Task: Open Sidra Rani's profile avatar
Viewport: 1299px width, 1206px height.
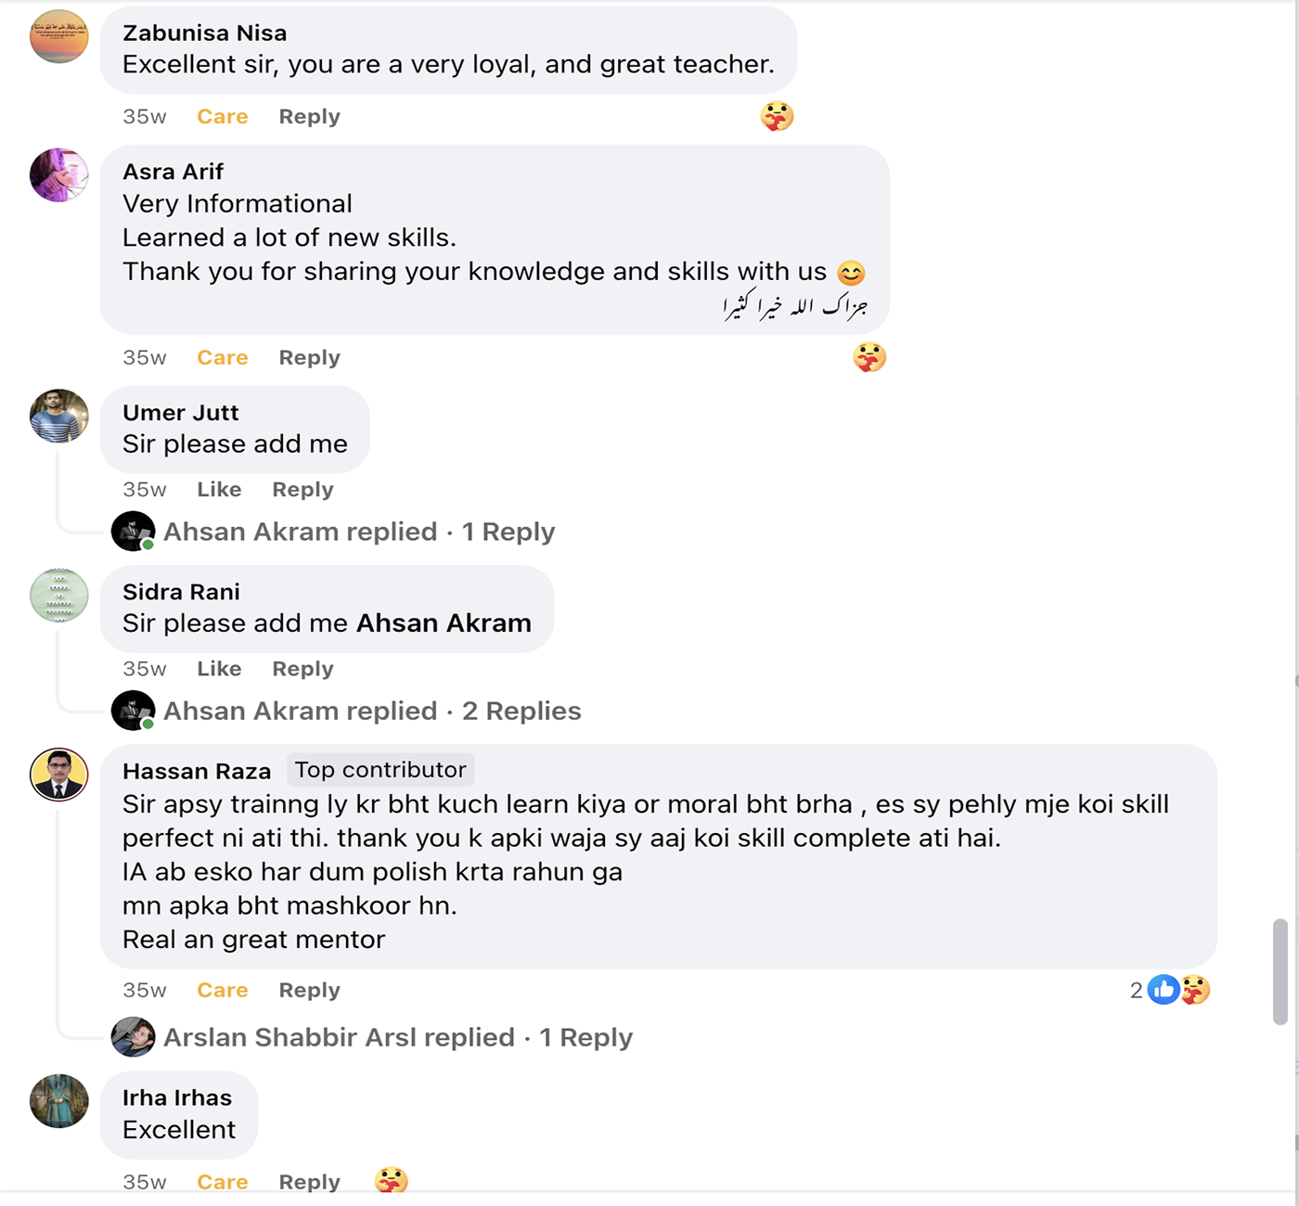Action: click(x=59, y=595)
